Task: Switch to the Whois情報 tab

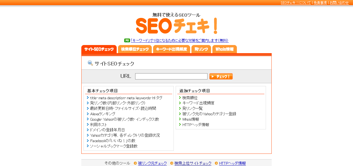Action: coord(225,49)
